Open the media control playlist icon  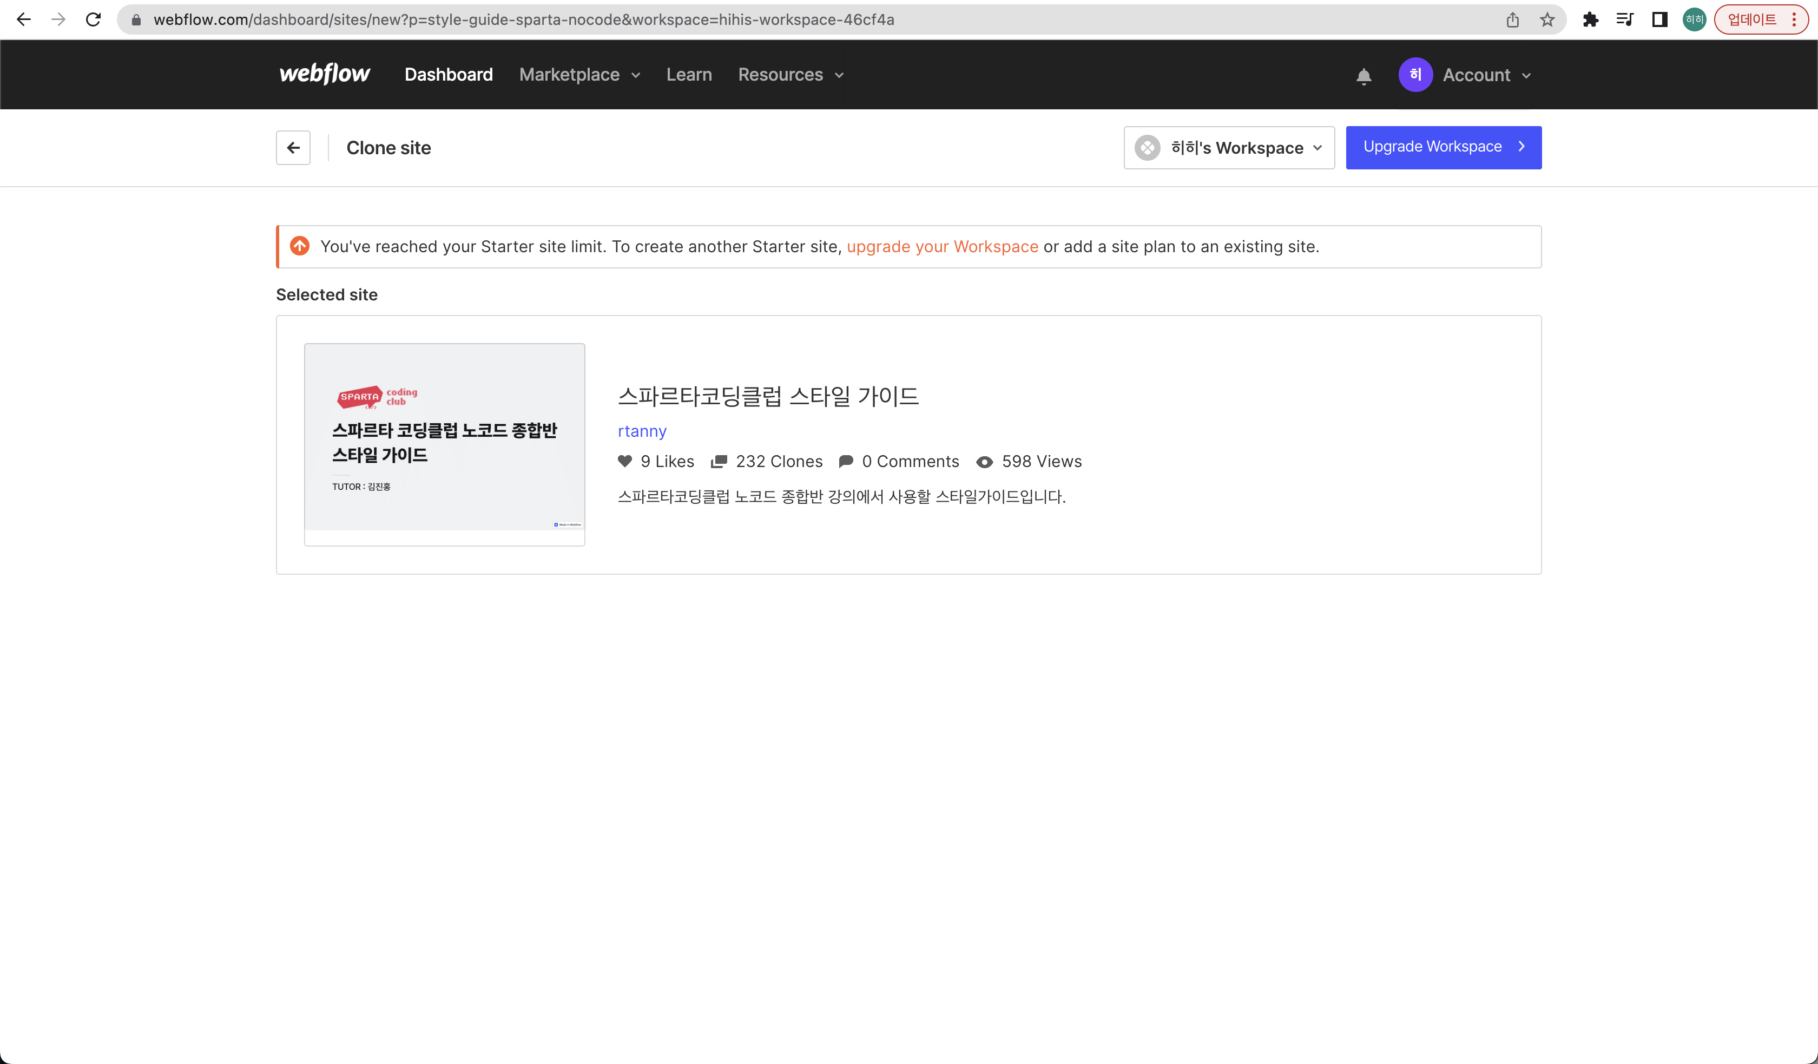click(x=1625, y=19)
